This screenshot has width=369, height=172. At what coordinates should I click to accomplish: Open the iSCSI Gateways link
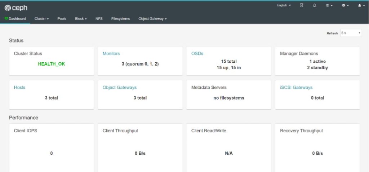point(296,87)
